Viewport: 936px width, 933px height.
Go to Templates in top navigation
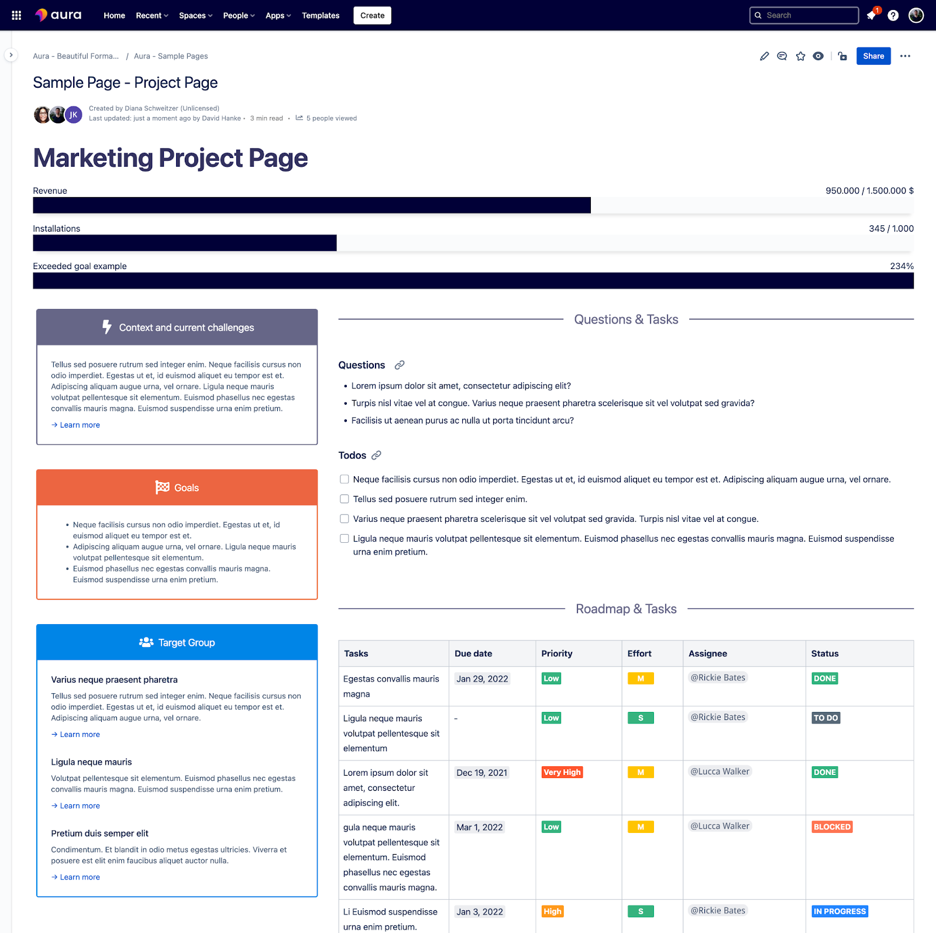tap(320, 15)
